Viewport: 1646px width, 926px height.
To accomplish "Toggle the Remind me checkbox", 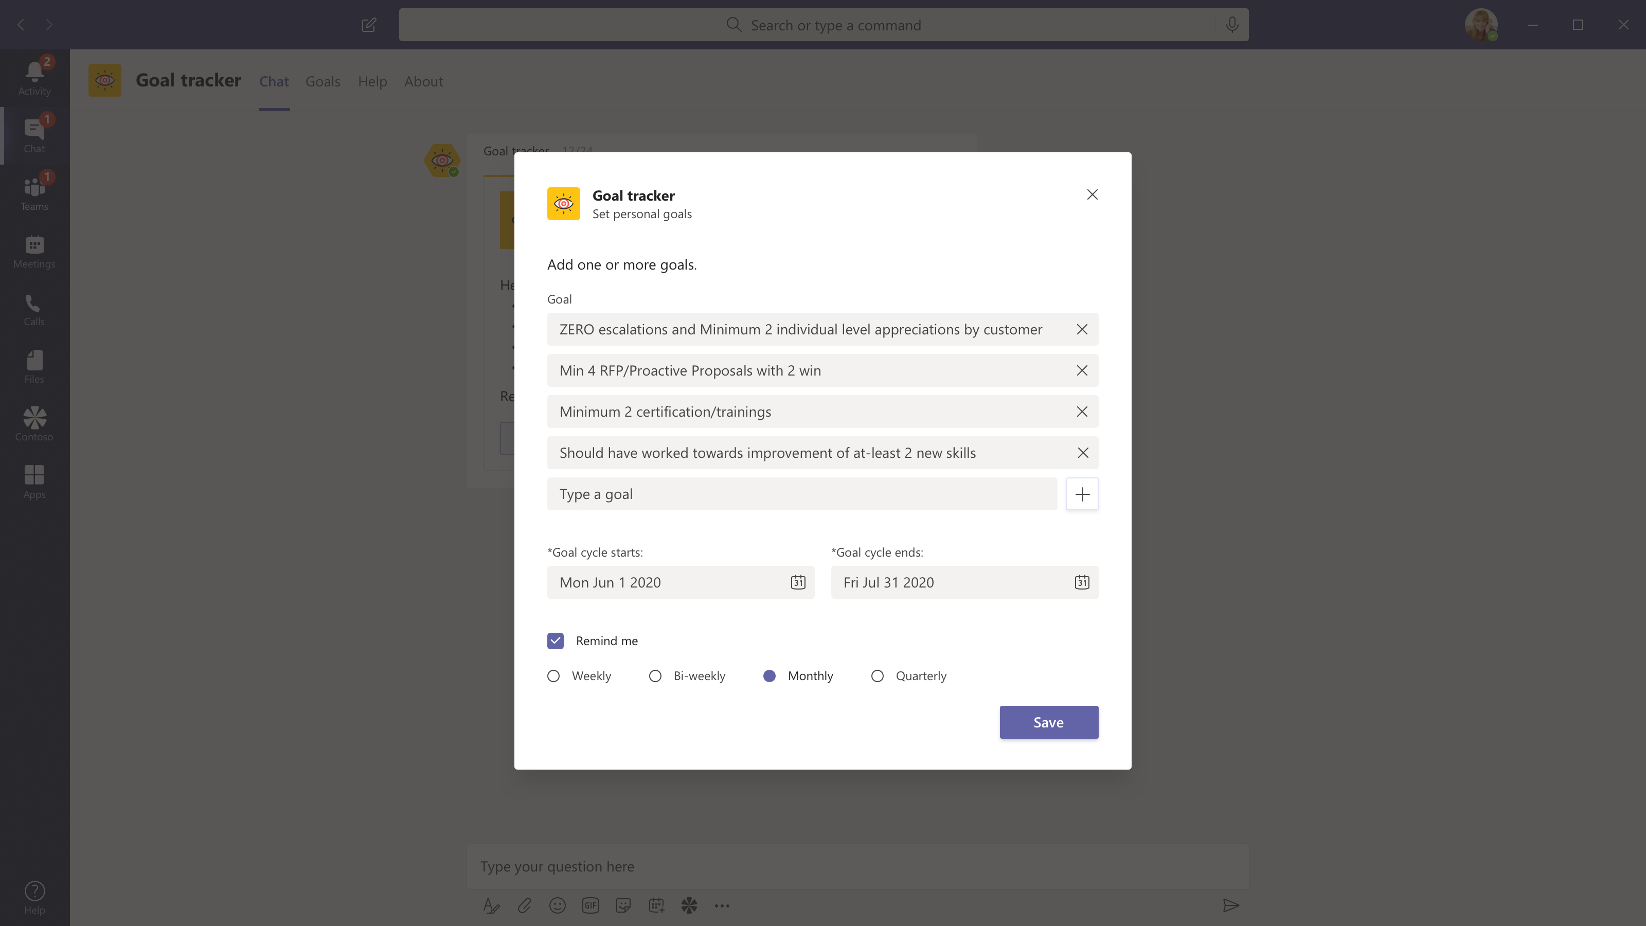I will point(556,641).
